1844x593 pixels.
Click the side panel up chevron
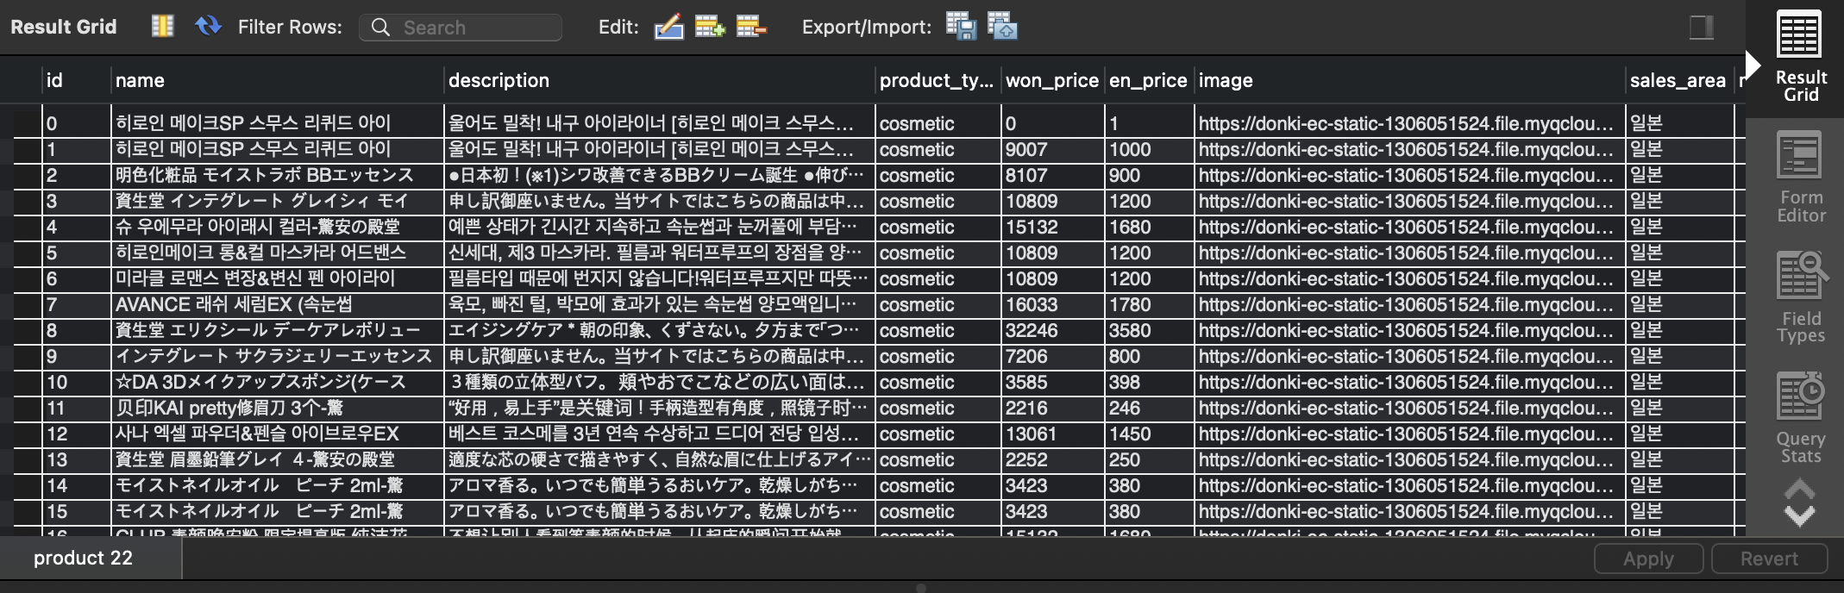1799,490
